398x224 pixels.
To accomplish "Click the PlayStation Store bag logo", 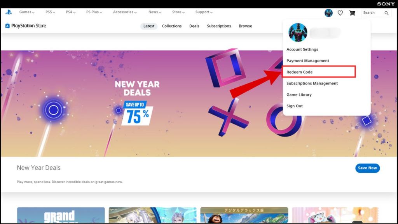I will [x=7, y=26].
